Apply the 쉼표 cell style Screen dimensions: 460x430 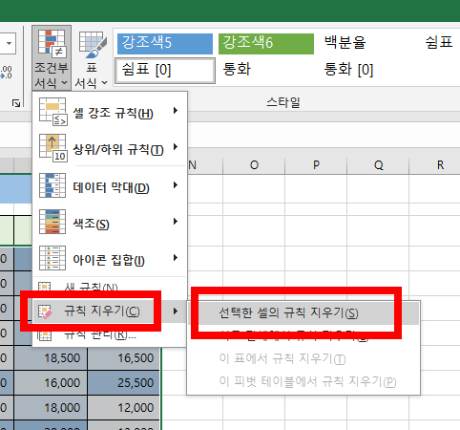tap(440, 44)
